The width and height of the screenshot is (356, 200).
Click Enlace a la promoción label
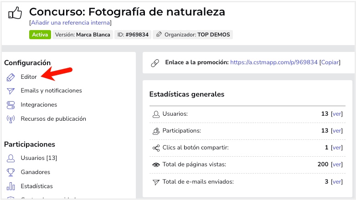(197, 62)
